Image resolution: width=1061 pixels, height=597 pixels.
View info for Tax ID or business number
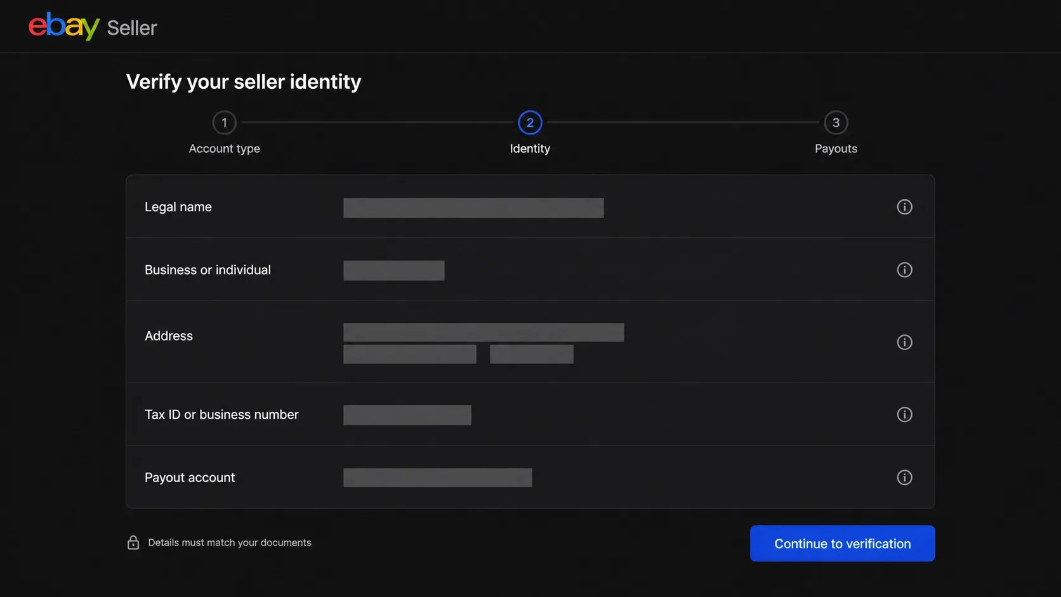coord(904,414)
